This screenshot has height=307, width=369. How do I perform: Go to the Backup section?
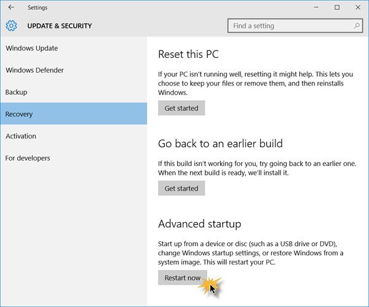point(17,92)
